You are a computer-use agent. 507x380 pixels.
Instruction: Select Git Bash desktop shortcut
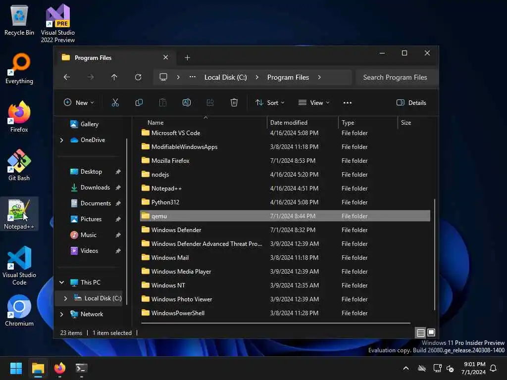[19, 165]
